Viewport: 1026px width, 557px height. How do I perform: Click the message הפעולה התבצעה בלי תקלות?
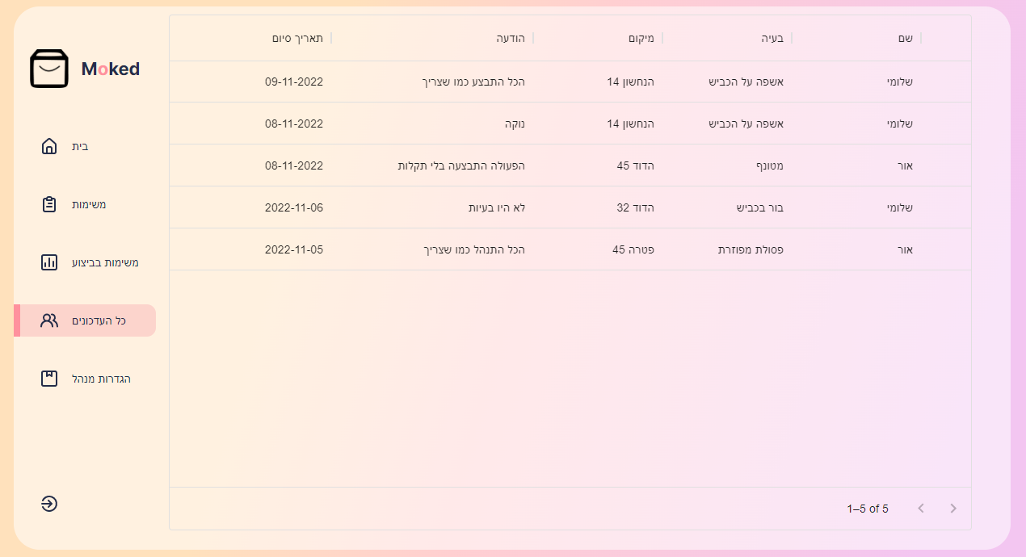tap(461, 165)
